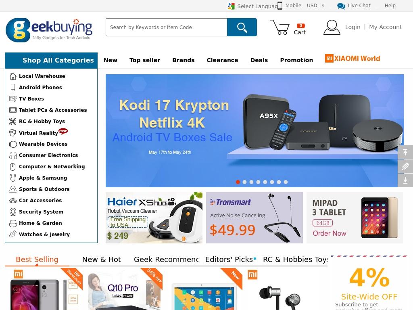Screen dimensions: 413x310
Task: Click the Mipad 3 Tablet banner
Action: click(x=355, y=218)
